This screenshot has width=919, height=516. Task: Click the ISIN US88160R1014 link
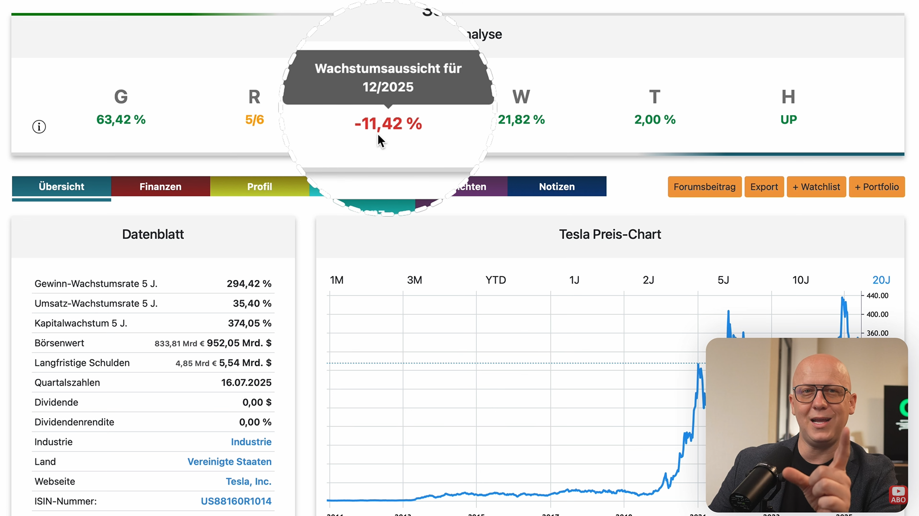pos(236,501)
